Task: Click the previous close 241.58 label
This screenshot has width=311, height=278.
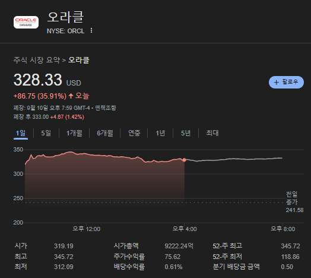Action: point(294,210)
